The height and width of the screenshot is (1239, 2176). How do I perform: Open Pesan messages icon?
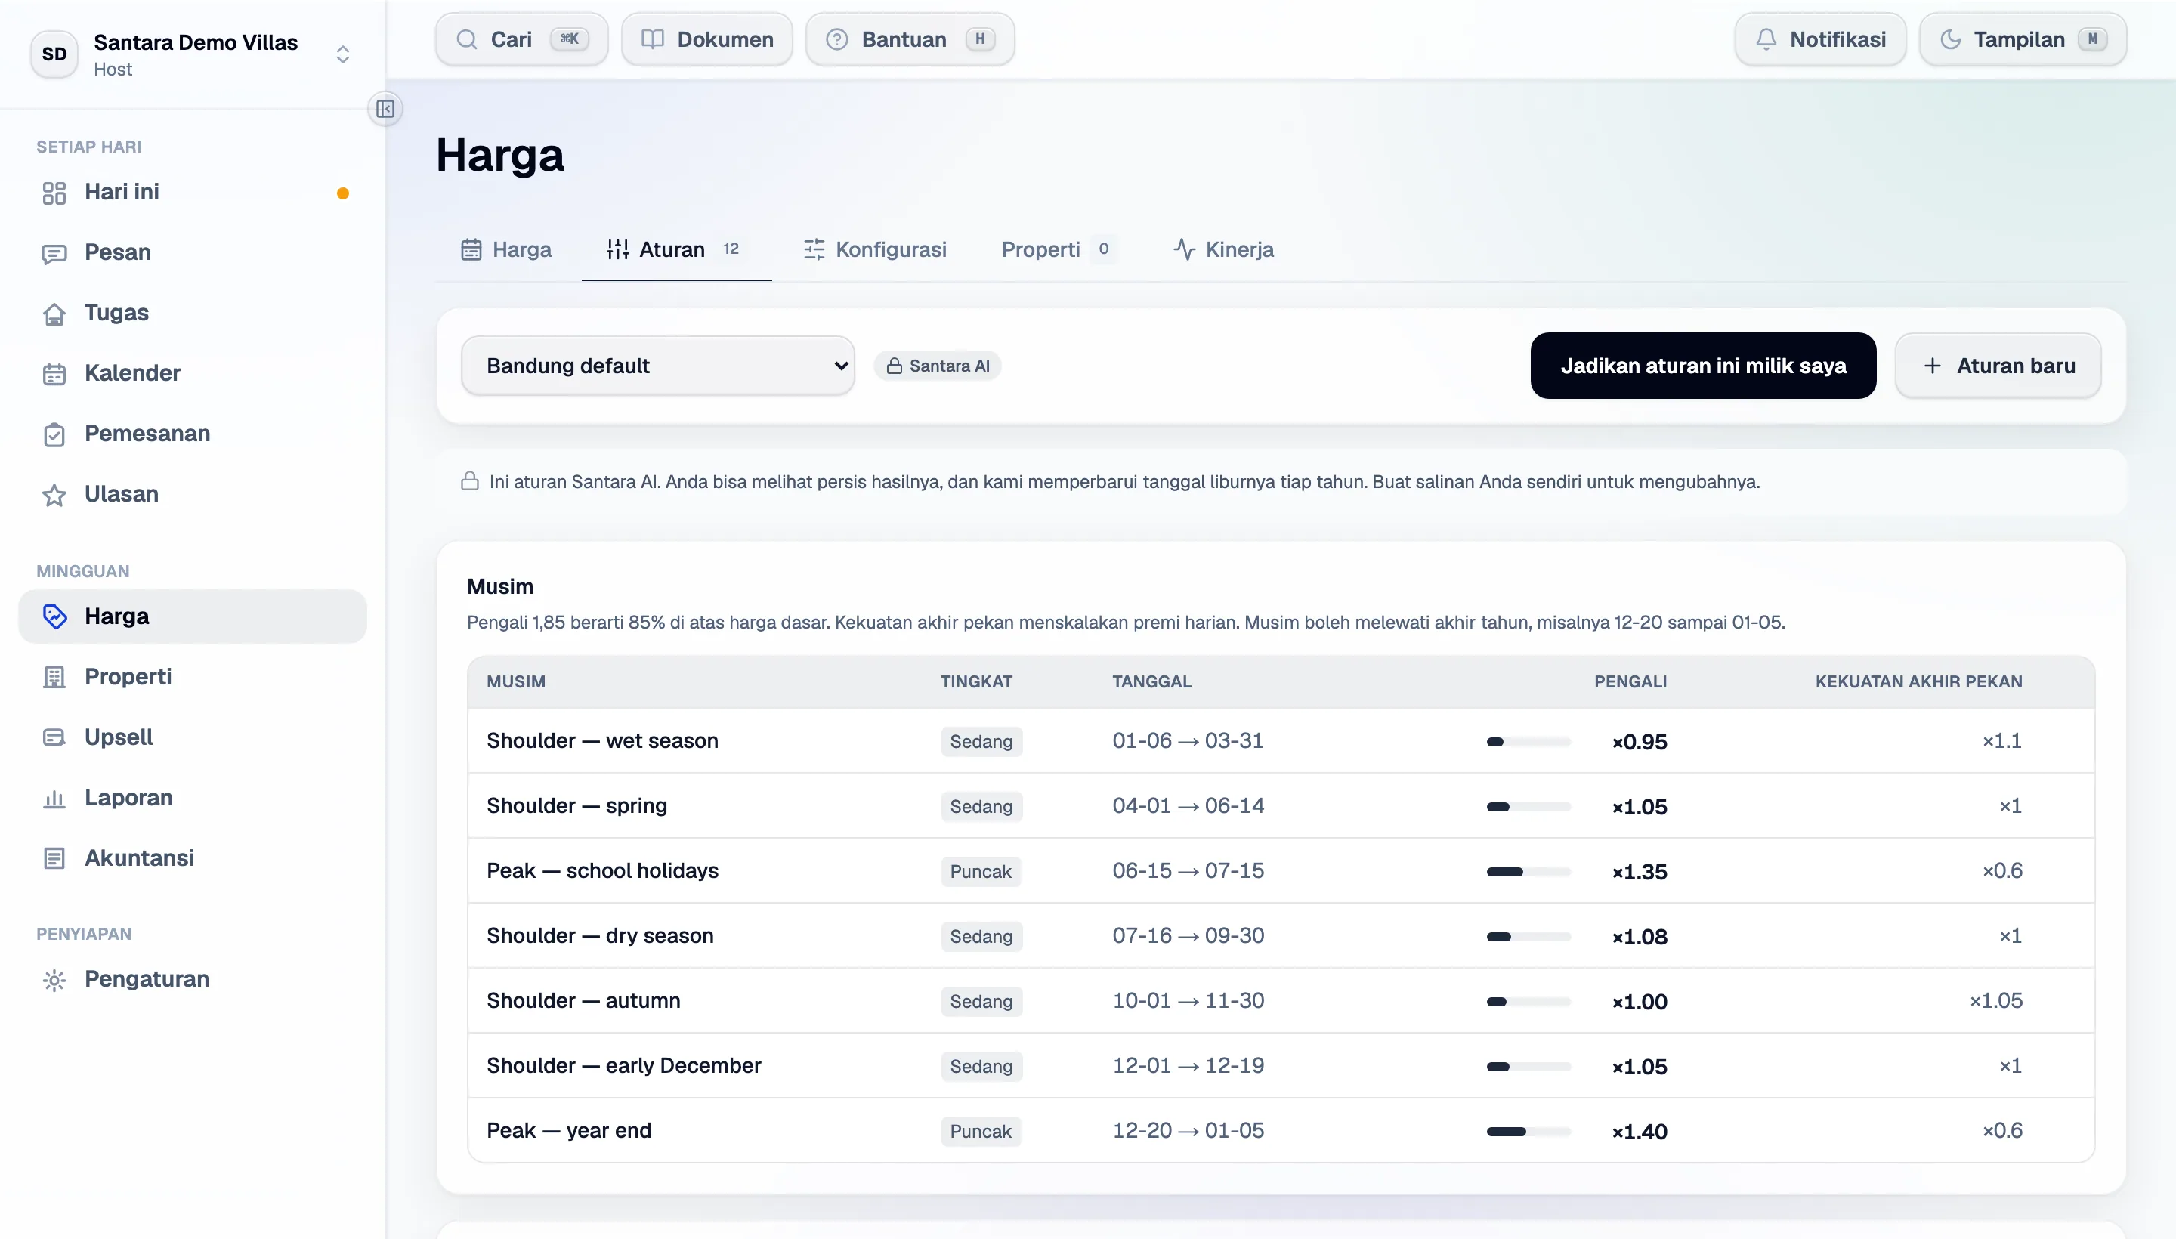[54, 254]
